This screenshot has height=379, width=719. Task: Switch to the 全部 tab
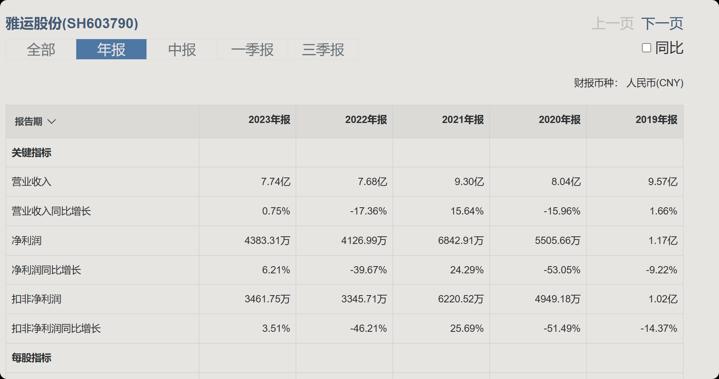(41, 50)
